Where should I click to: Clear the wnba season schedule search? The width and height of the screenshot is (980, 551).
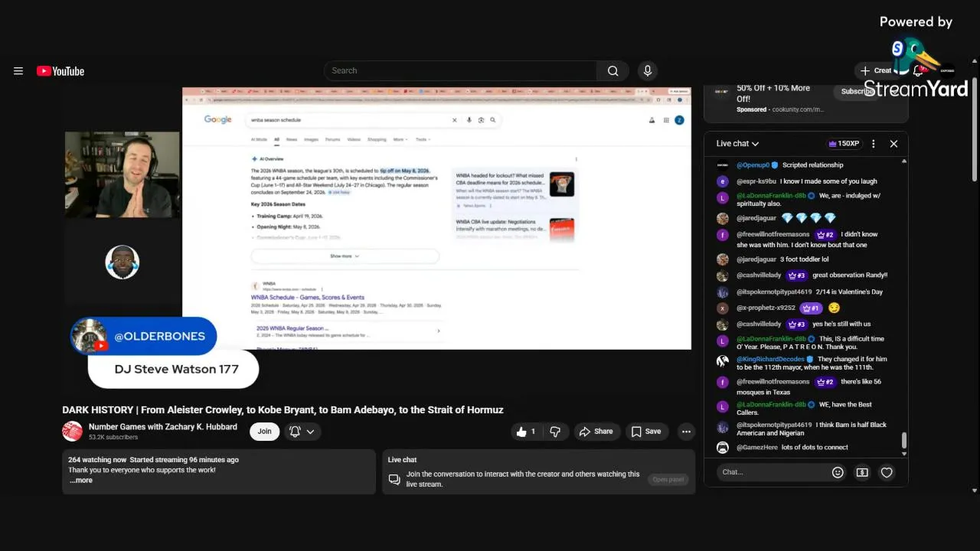tap(454, 120)
